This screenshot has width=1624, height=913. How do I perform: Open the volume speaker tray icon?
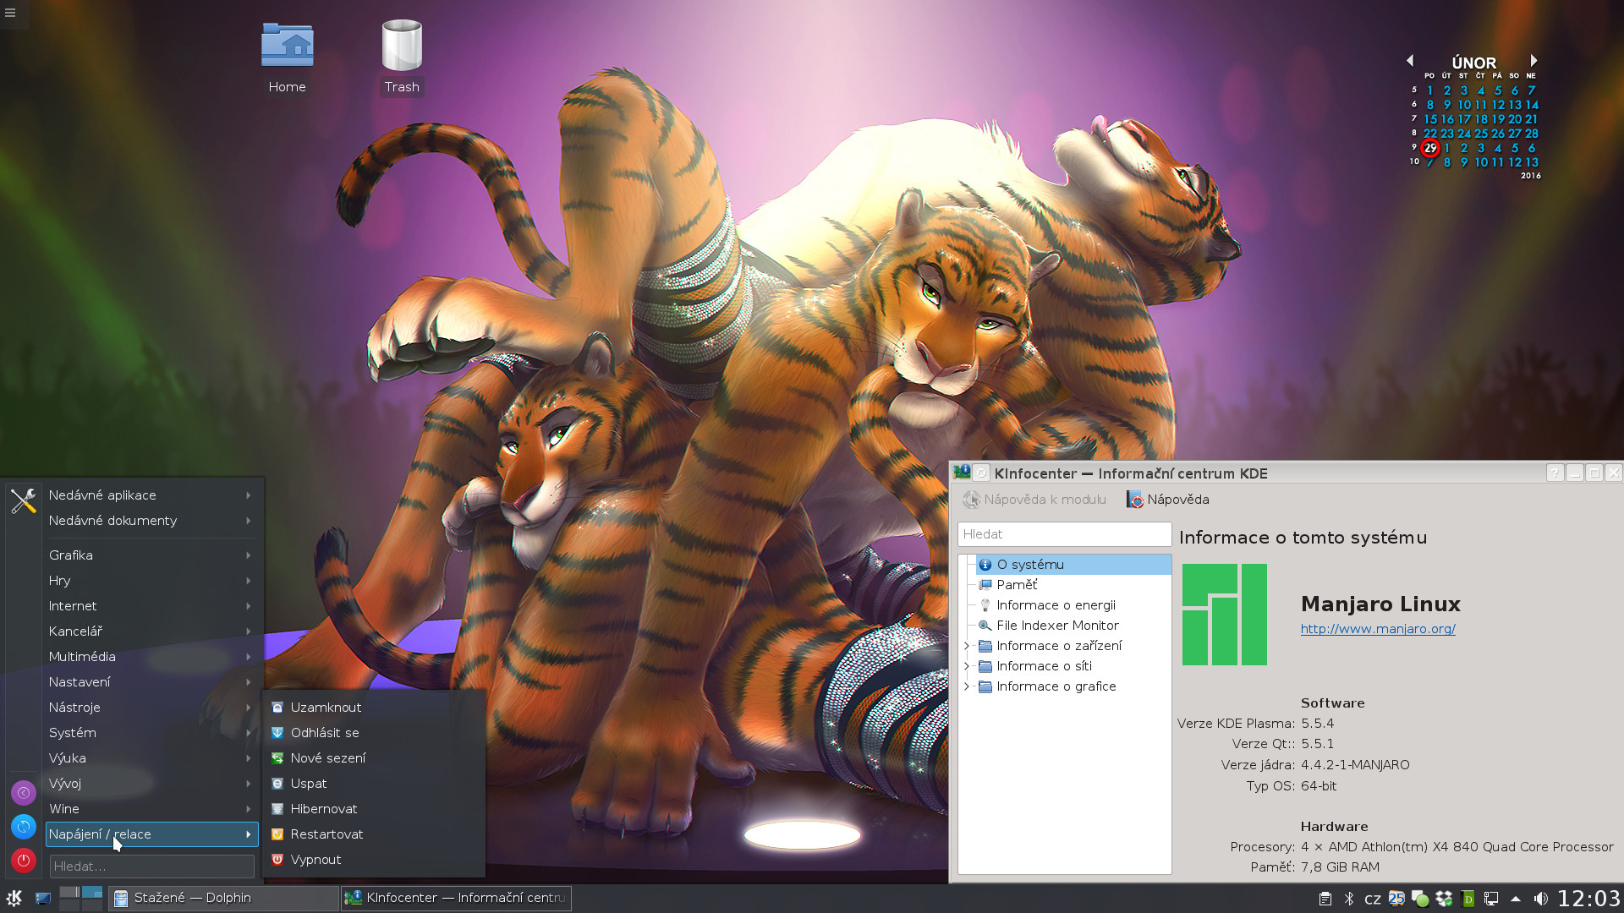[1541, 899]
